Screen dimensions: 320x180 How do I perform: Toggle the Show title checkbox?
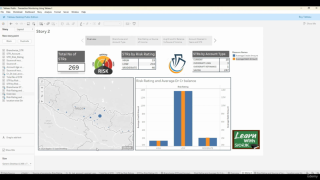[3, 150]
